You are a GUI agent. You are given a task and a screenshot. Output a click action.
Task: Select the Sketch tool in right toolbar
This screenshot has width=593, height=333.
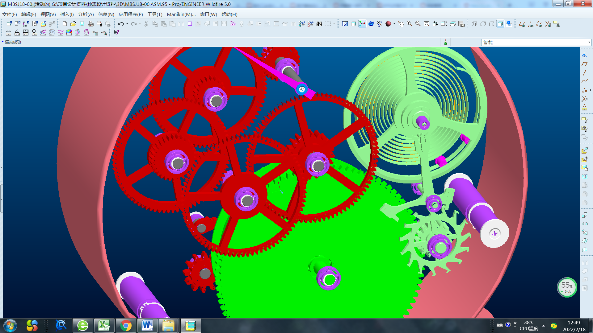584,55
